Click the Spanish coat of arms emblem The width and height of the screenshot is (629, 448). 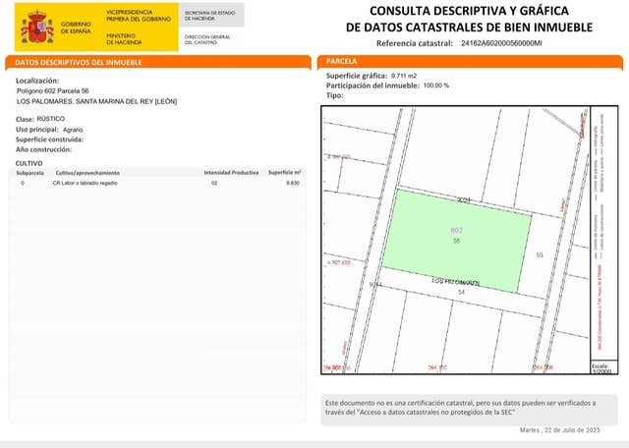click(37, 27)
